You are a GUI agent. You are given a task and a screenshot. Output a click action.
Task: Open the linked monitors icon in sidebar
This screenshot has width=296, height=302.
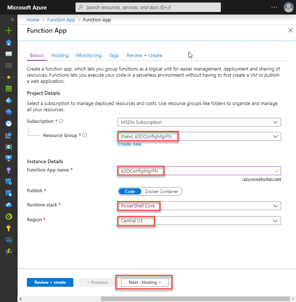coord(9,240)
